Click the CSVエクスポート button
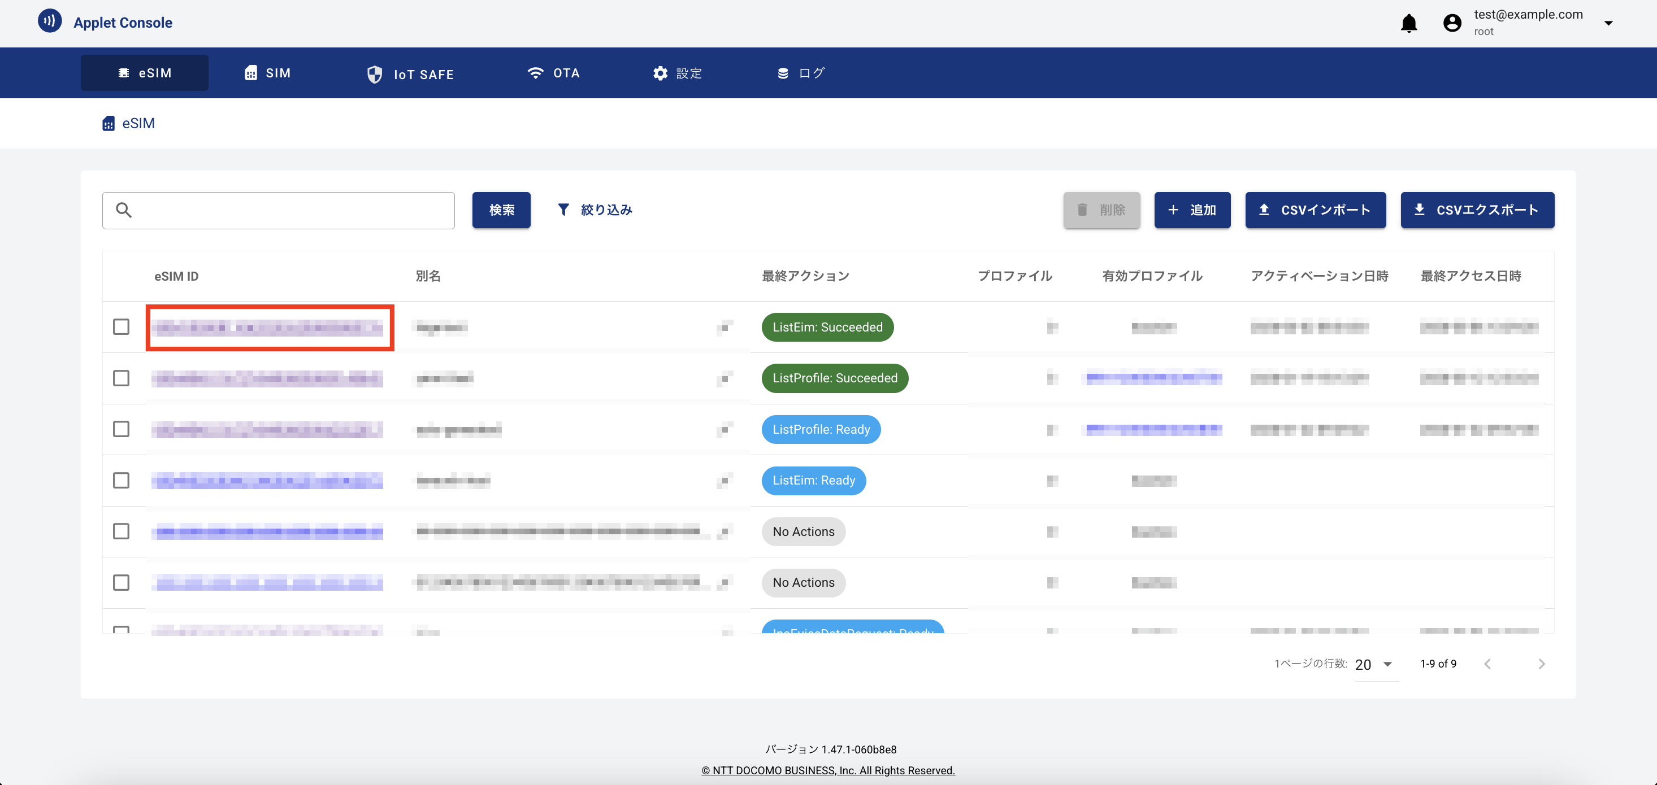Image resolution: width=1657 pixels, height=785 pixels. pyautogui.click(x=1477, y=210)
